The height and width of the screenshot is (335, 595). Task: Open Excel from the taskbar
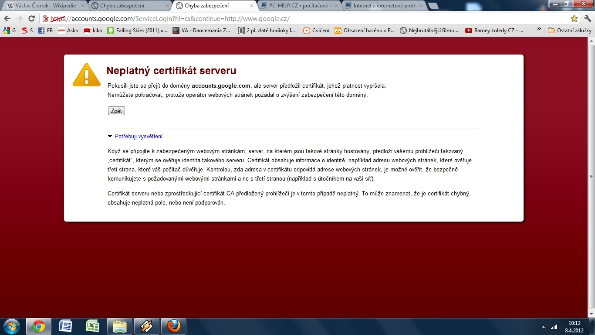pos(92,326)
